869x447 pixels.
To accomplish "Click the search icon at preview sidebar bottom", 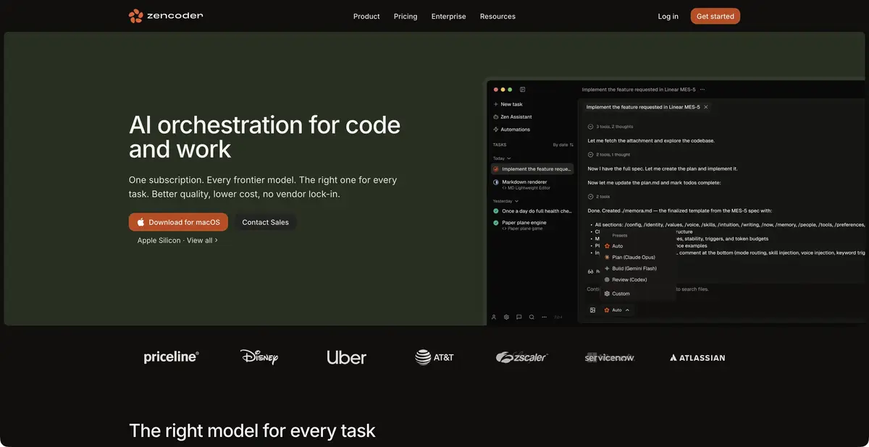I will pos(532,317).
